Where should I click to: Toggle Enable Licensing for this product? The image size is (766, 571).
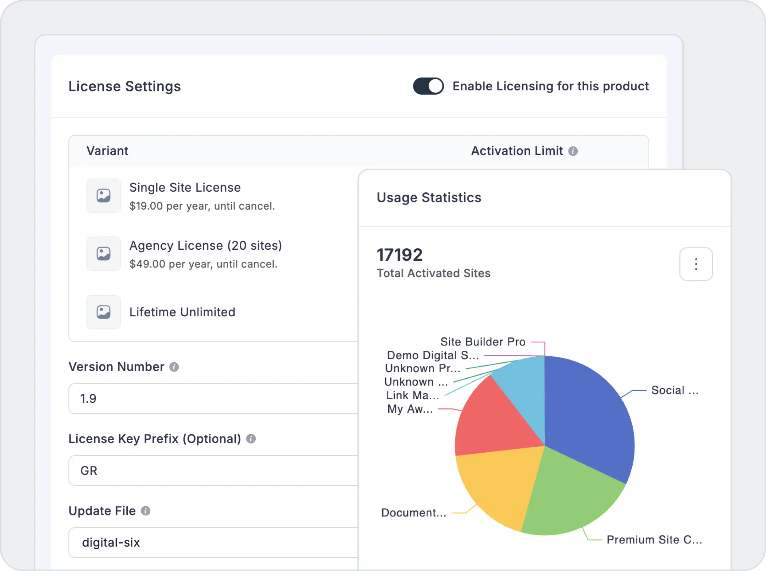pyautogui.click(x=428, y=86)
